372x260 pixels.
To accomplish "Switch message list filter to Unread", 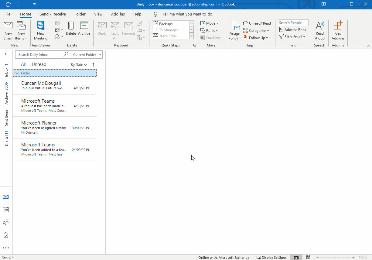I will click(x=39, y=64).
